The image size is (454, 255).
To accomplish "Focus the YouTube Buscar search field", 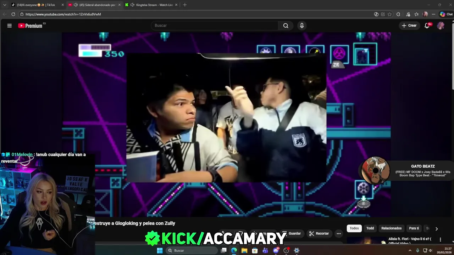I will [x=215, y=25].
